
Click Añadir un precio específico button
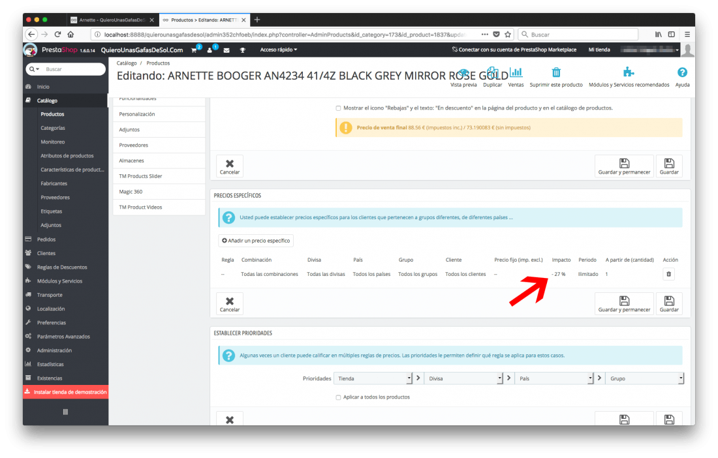point(256,241)
